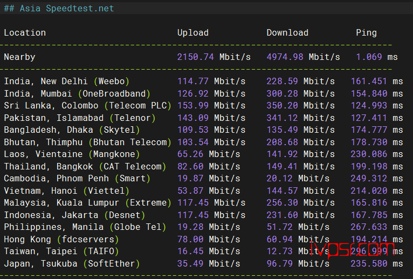Select the 'Download' column header
The image size is (413, 279).
click(x=287, y=33)
